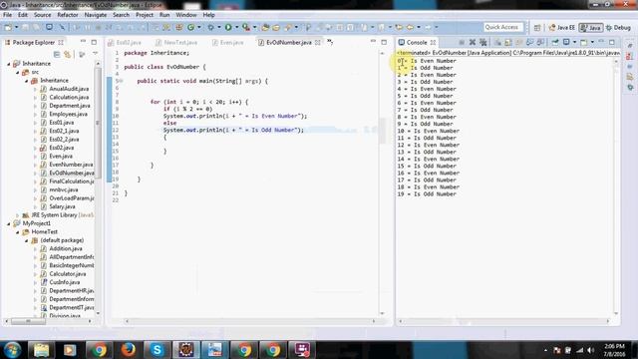Click the Last Edit Location icon
The height and width of the screenshot is (359, 638).
point(399,27)
